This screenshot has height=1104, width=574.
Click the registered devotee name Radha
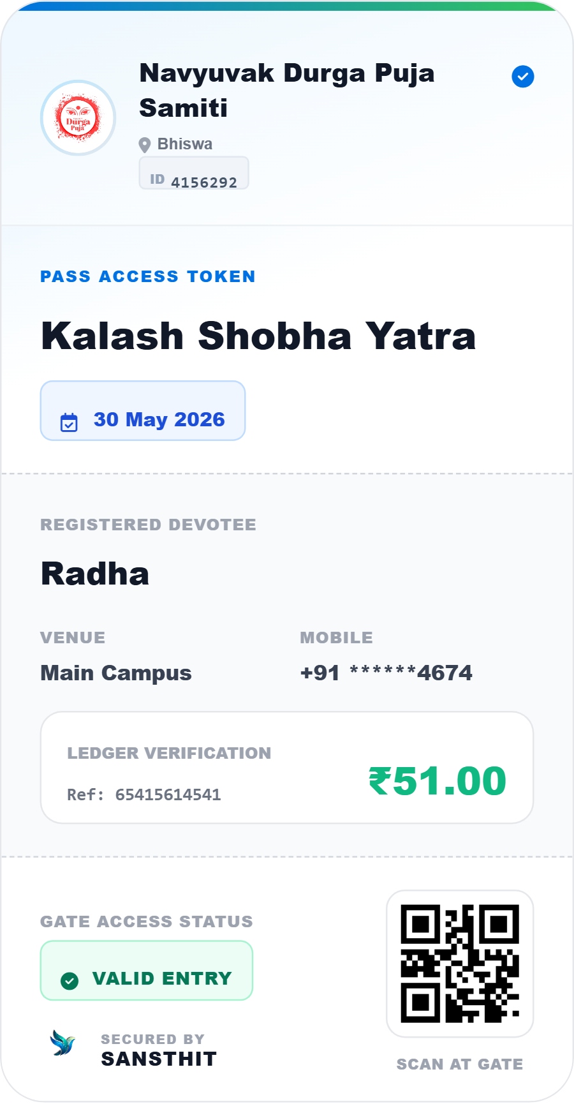click(95, 573)
